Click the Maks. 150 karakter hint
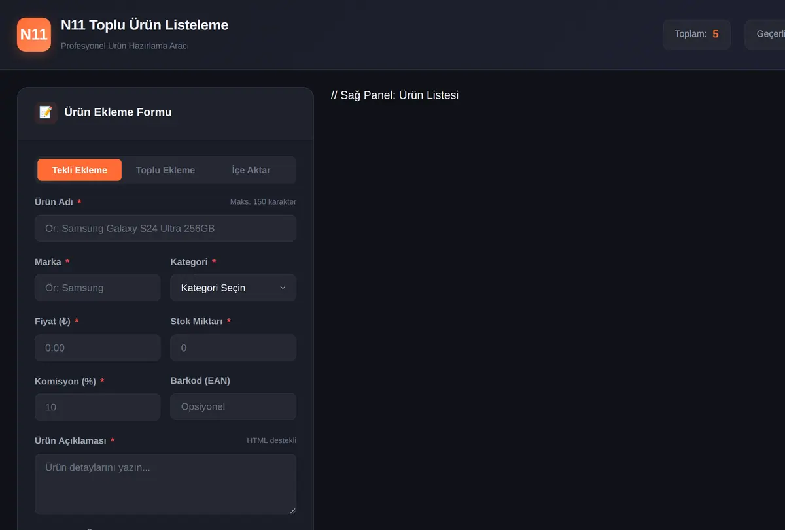The image size is (785, 530). tap(263, 202)
